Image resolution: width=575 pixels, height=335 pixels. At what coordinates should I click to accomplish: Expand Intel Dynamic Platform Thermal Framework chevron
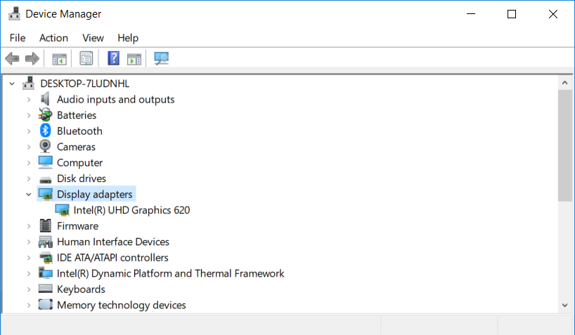tap(29, 273)
